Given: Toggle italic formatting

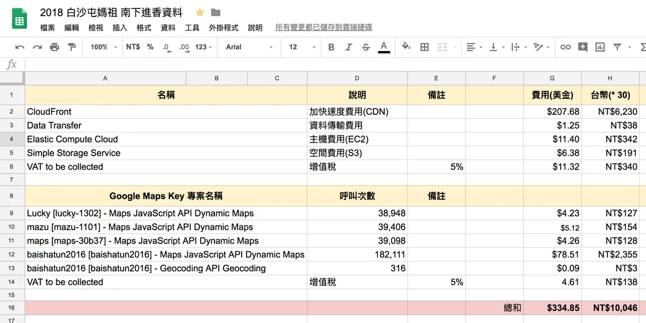Looking at the screenshot, I should (x=348, y=47).
